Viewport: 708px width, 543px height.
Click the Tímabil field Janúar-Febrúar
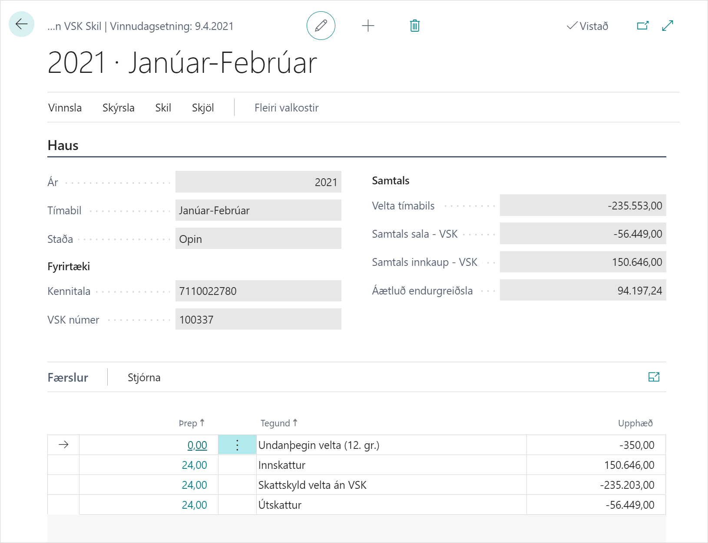[x=258, y=210]
